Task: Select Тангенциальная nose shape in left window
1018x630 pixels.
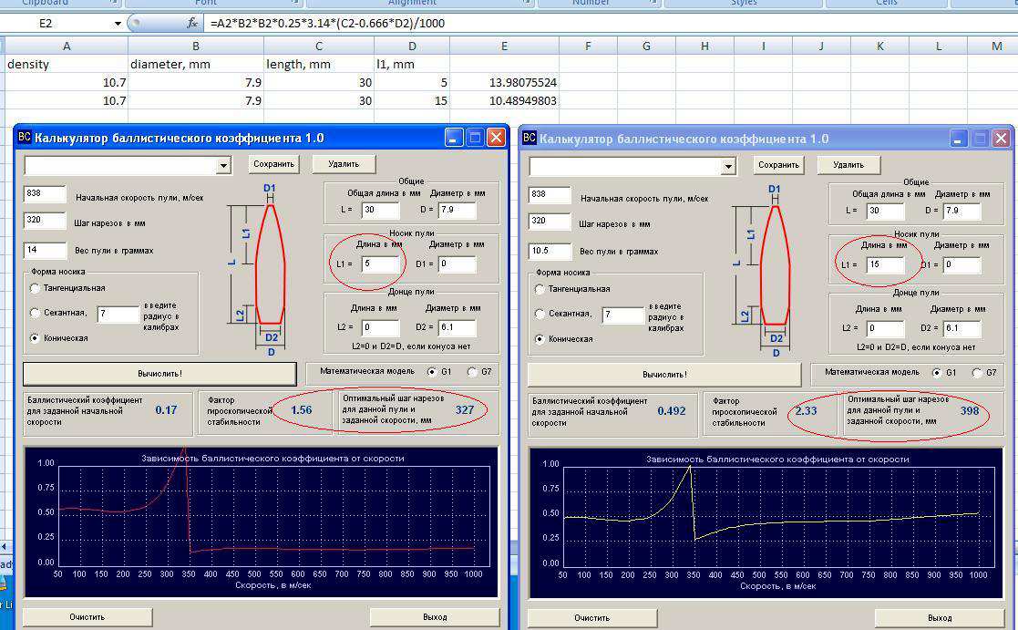Action: coord(36,288)
